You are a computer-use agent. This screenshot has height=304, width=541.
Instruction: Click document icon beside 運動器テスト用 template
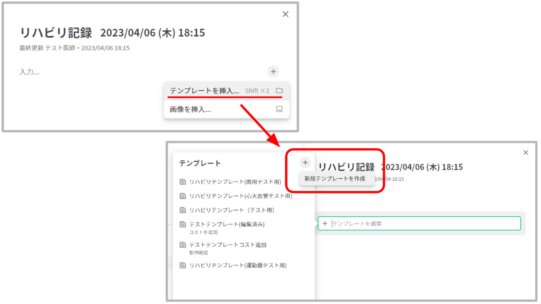click(183, 265)
